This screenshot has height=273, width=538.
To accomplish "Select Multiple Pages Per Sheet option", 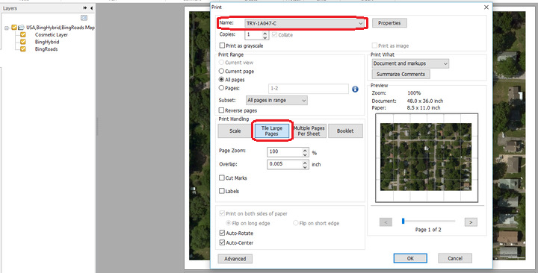I will coord(309,131).
